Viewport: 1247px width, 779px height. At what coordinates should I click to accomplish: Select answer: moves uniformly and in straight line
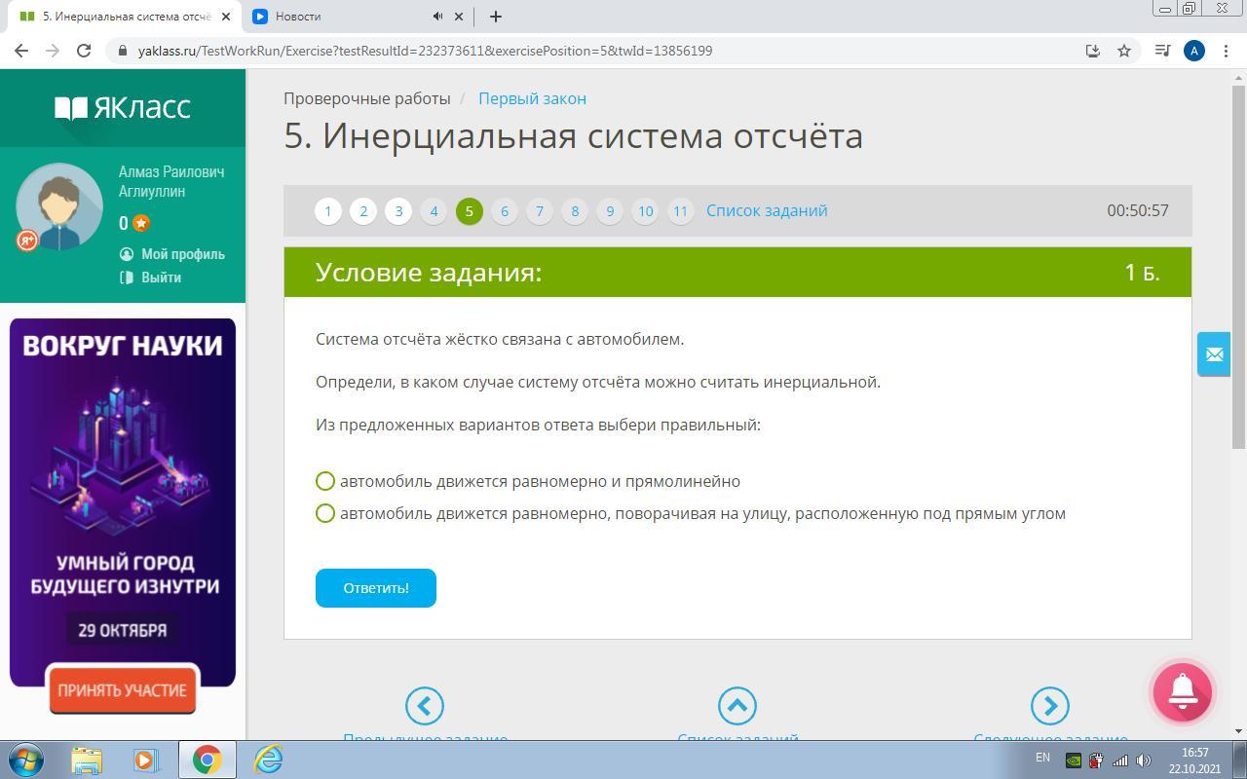point(325,481)
